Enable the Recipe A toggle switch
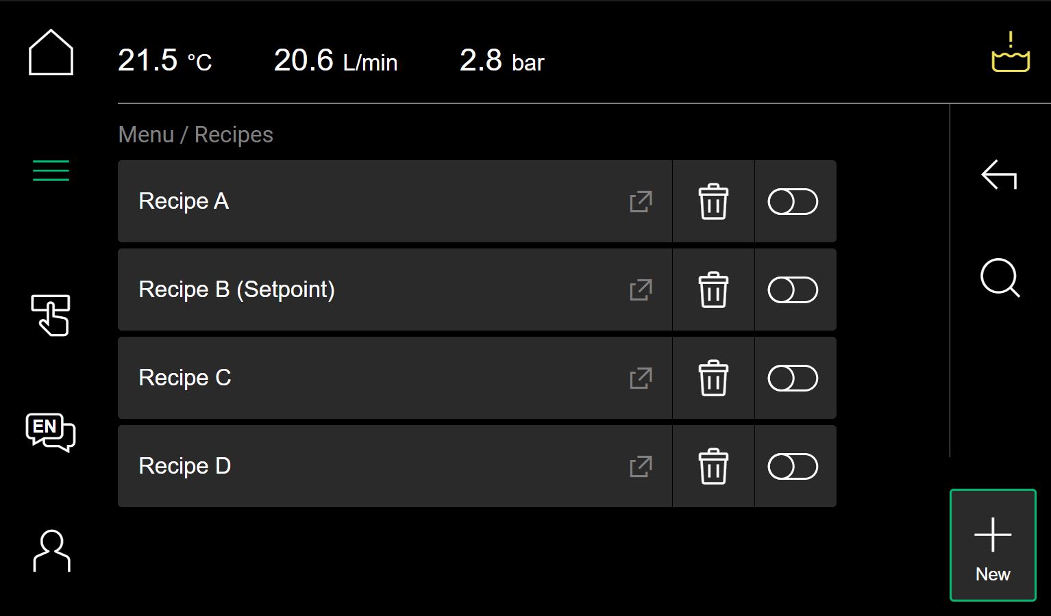 point(793,201)
